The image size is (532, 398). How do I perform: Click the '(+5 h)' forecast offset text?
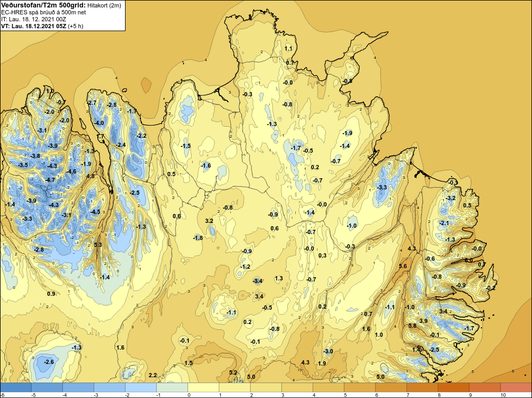(76, 26)
